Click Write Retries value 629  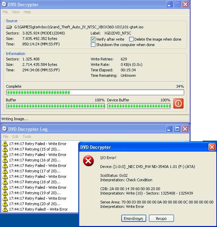(124, 59)
